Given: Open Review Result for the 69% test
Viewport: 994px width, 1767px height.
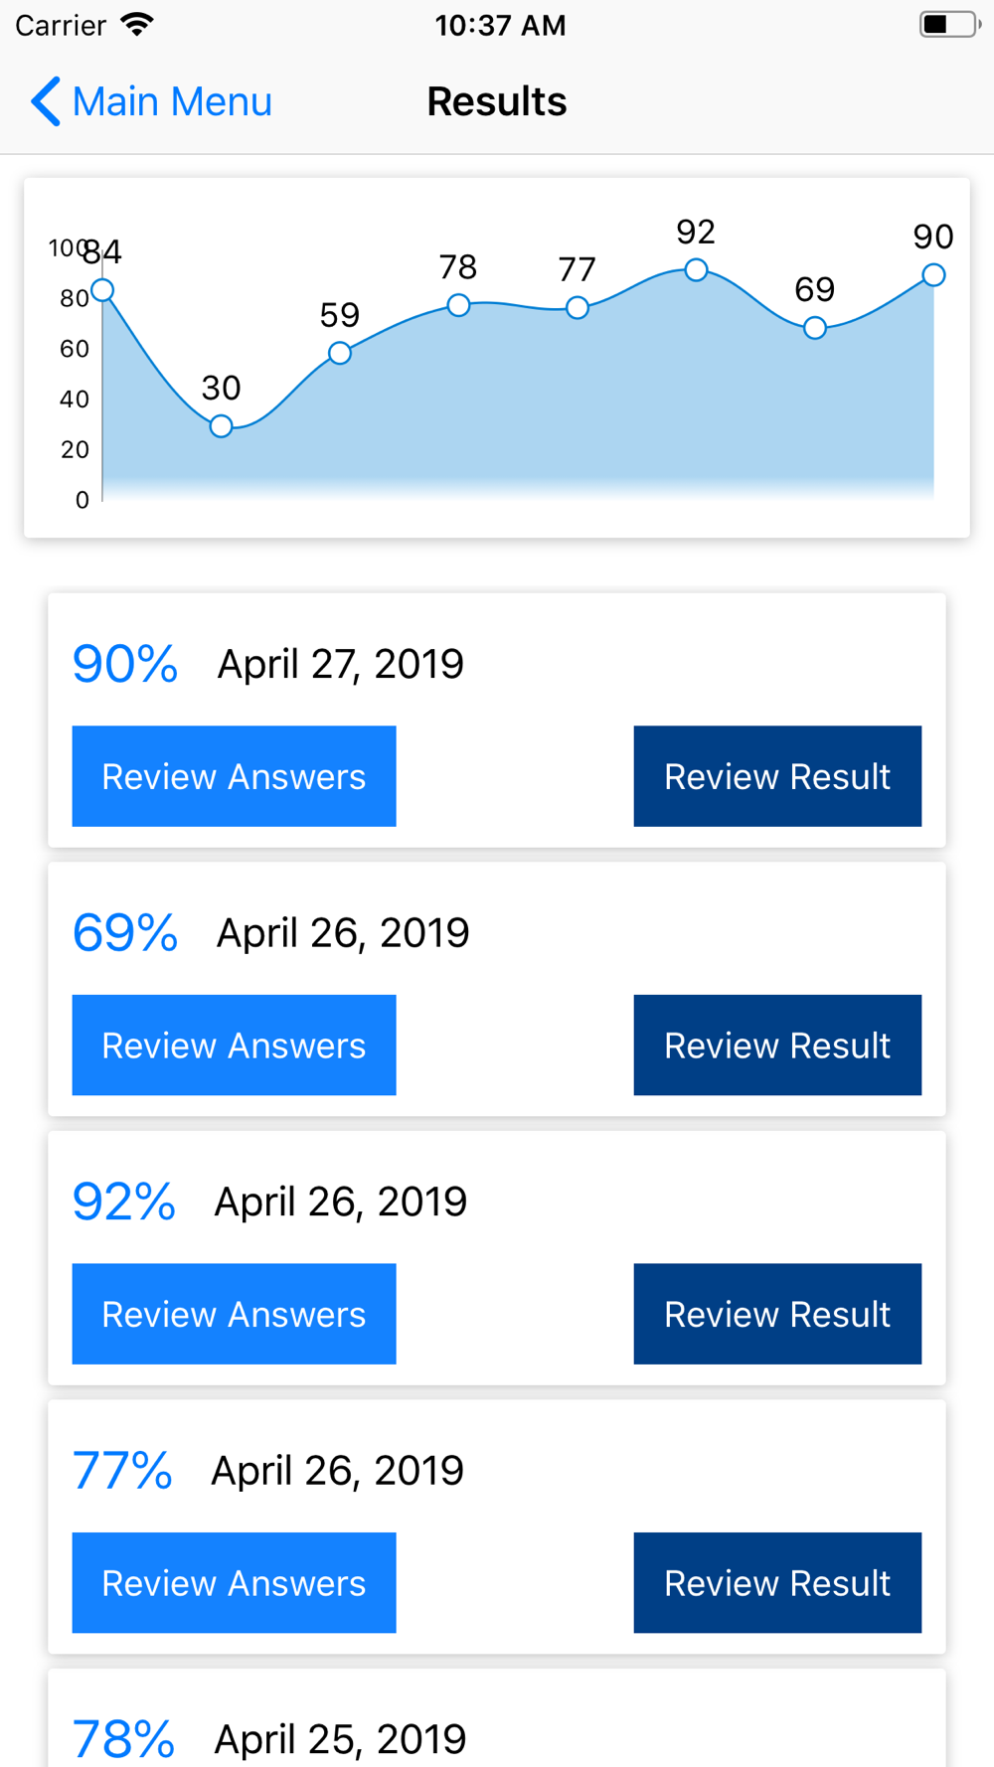Looking at the screenshot, I should 777,1045.
